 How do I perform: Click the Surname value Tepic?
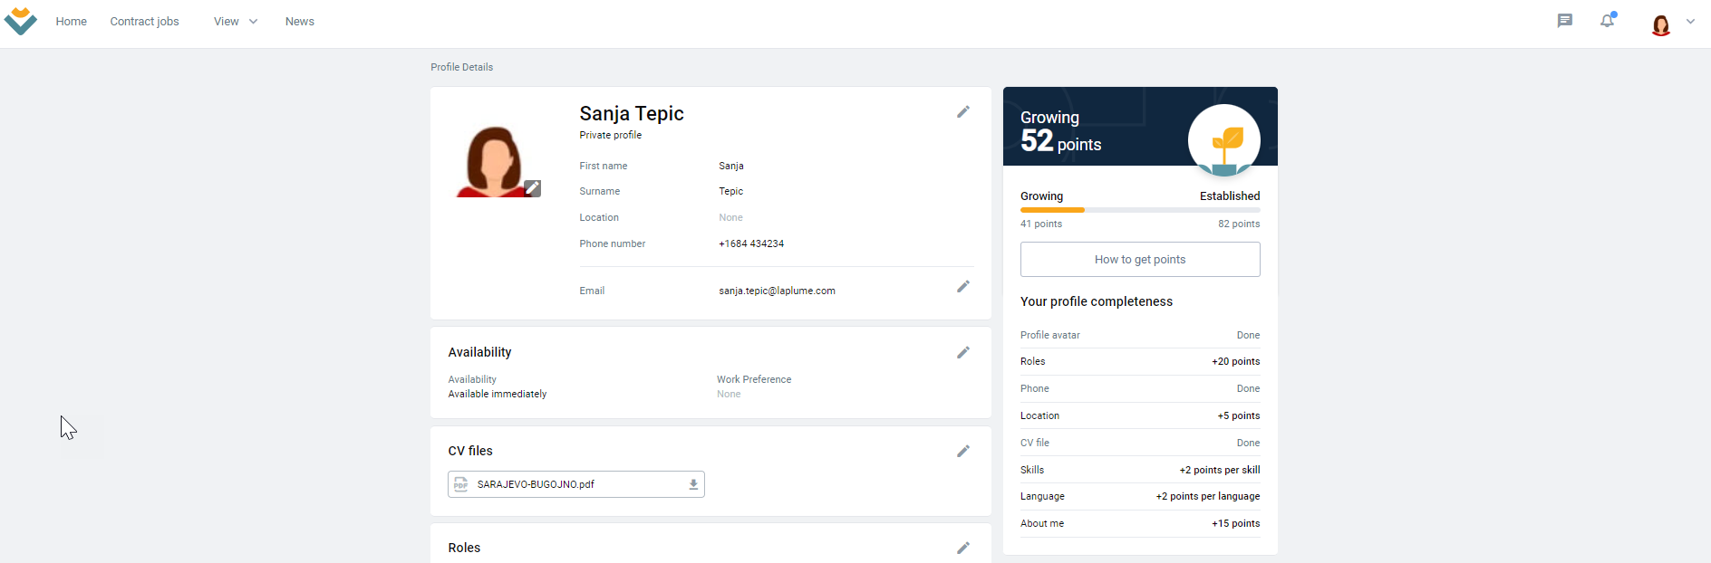tap(730, 192)
